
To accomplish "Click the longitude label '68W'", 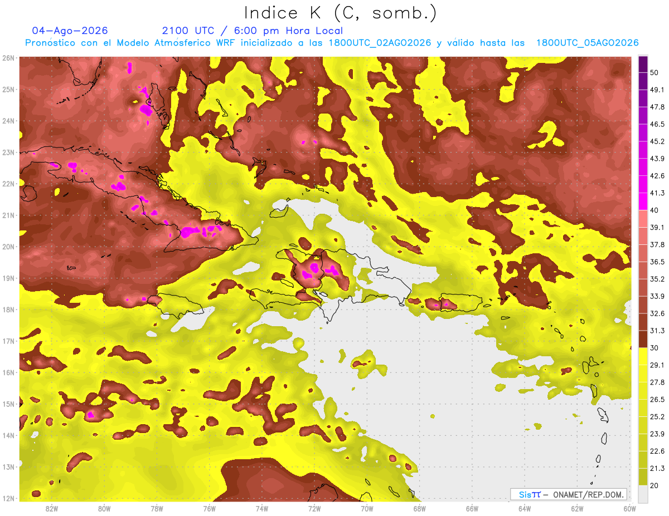I will tap(420, 508).
